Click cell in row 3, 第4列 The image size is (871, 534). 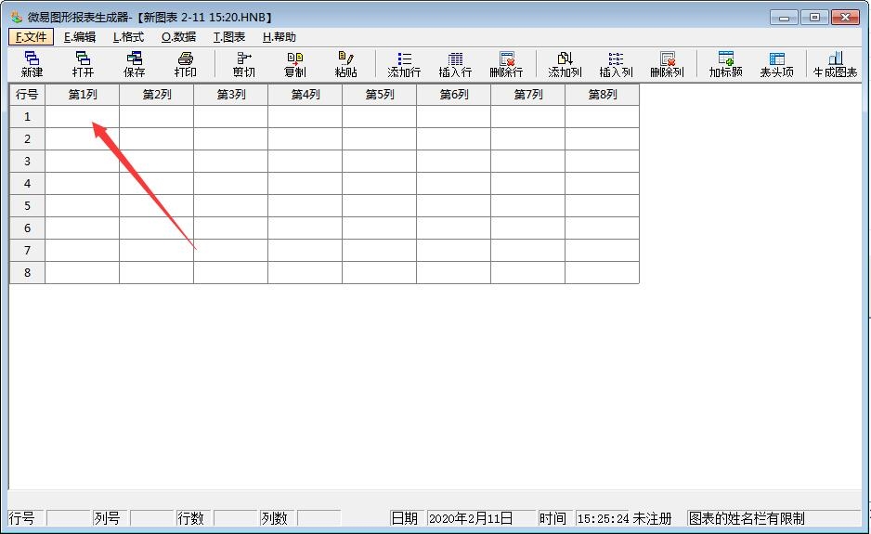[305, 162]
